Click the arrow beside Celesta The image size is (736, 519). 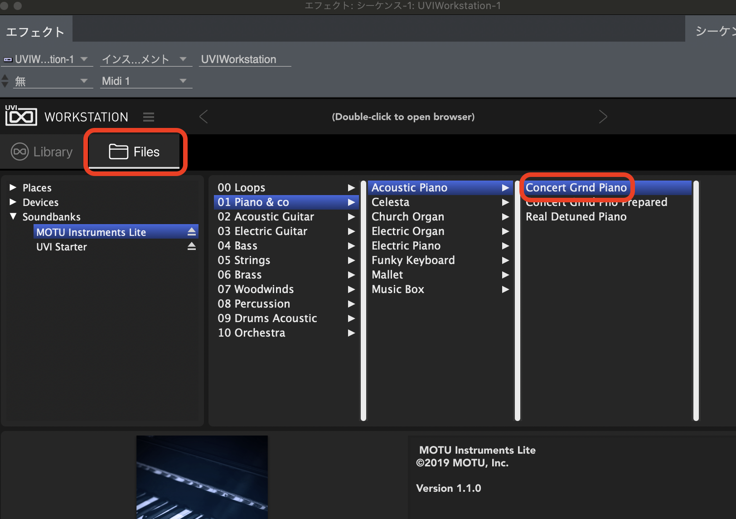click(x=505, y=202)
